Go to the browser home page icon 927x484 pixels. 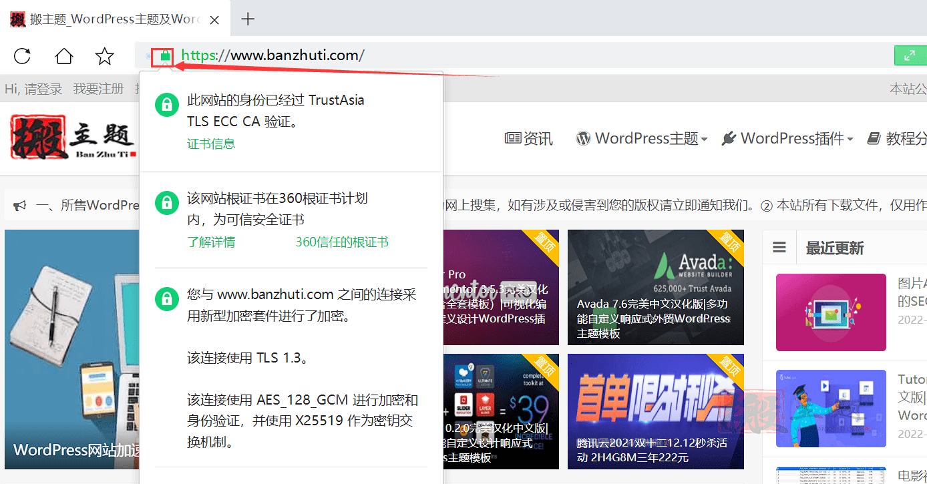(x=63, y=55)
